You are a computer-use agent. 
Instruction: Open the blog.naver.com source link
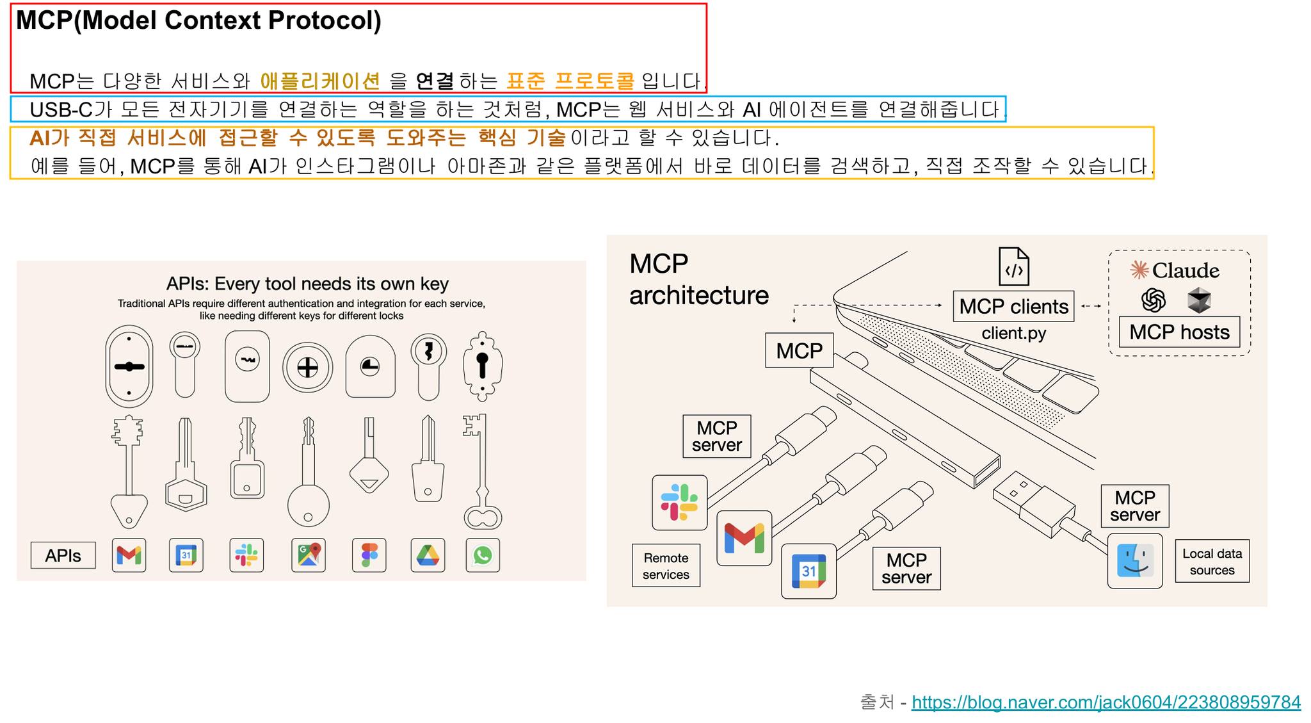(1106, 703)
